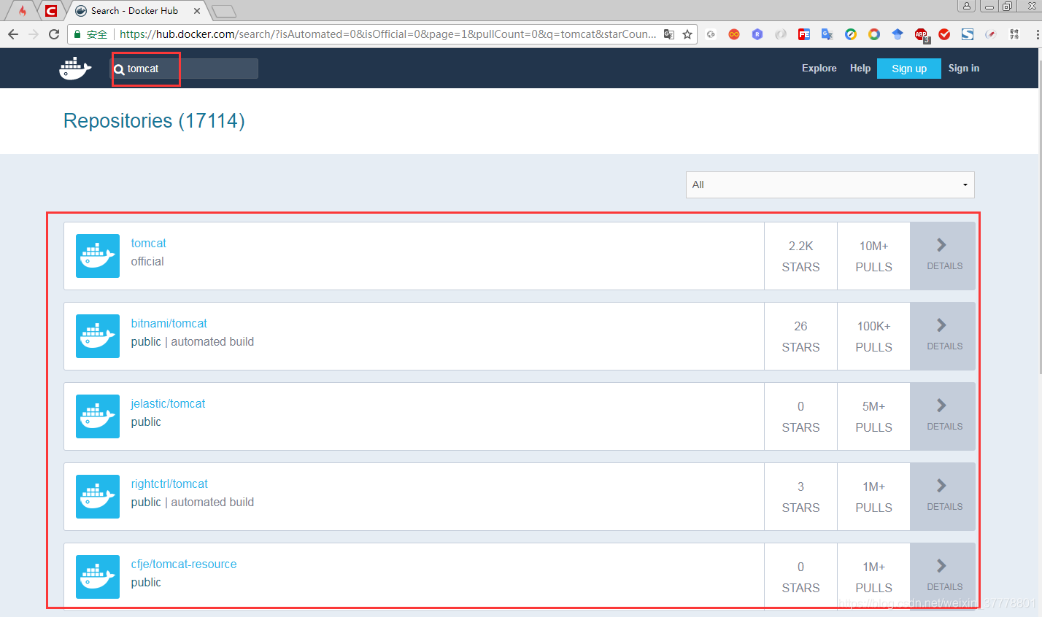Click the blue S extension icon
Screen dimensions: 1042x617
pos(968,34)
